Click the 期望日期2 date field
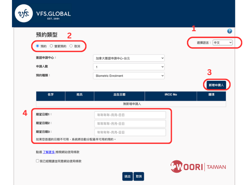Image resolution: width=247 pixels, height=185 pixels. click(130, 124)
